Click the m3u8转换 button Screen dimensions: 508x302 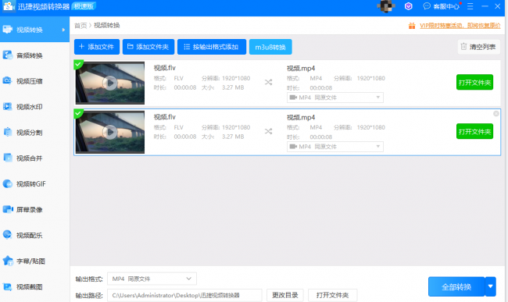tap(270, 47)
